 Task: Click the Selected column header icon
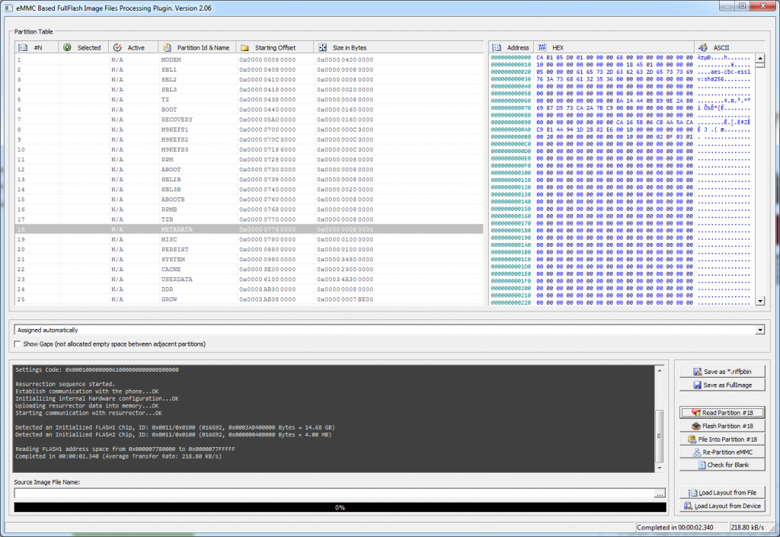pyautogui.click(x=67, y=48)
